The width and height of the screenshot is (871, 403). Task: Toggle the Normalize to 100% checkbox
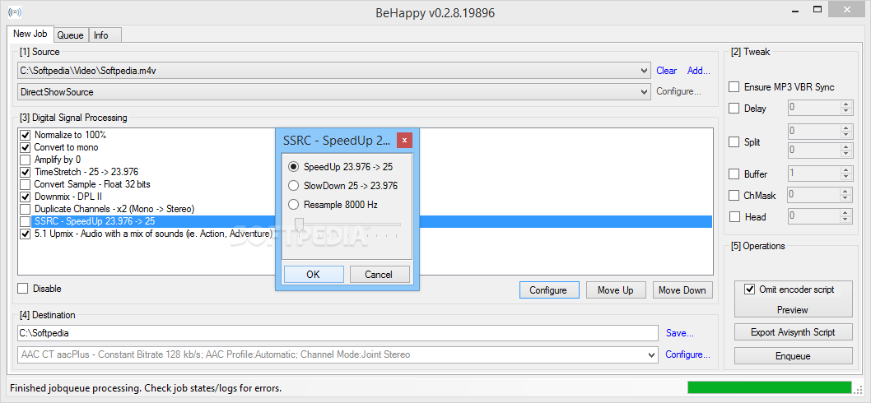tap(26, 135)
